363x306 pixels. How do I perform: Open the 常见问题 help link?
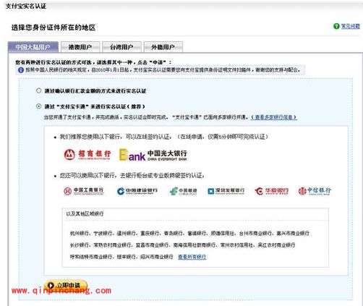350,26
